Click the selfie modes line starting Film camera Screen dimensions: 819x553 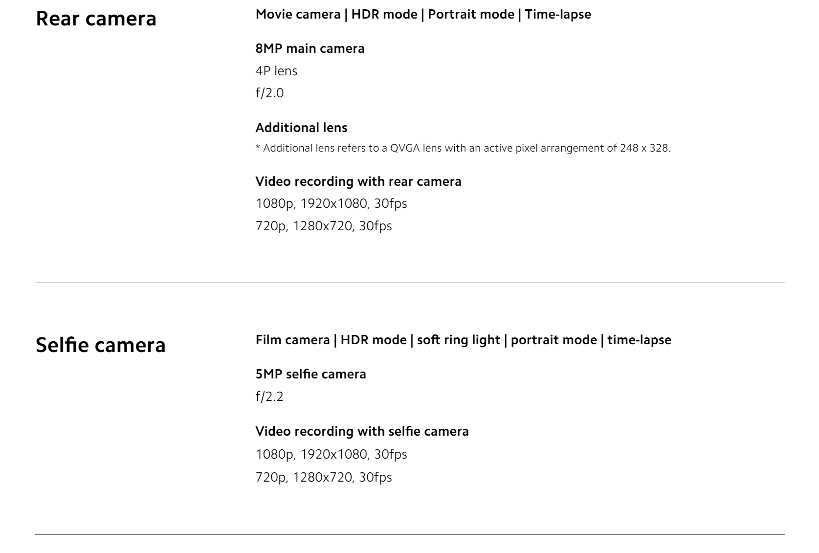tap(464, 340)
